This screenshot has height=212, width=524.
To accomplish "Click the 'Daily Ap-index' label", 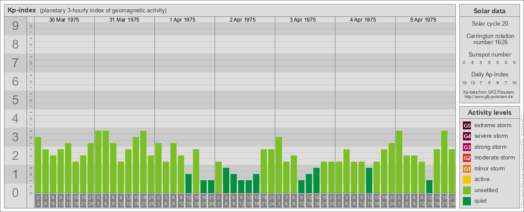I will point(489,74).
